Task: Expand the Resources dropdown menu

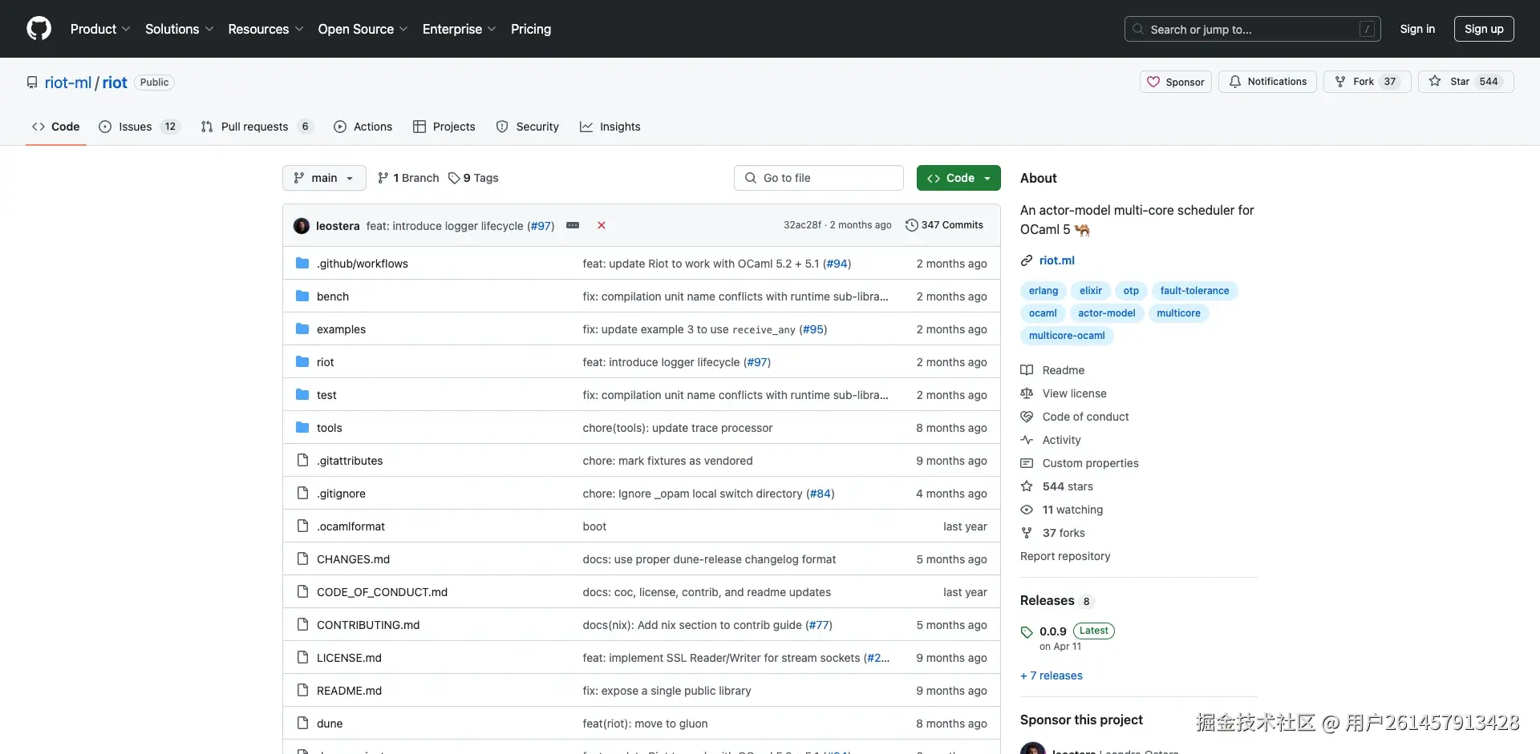Action: 265,29
